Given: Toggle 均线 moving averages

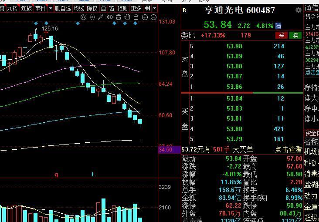Looking at the screenshot, I should 79,8.
